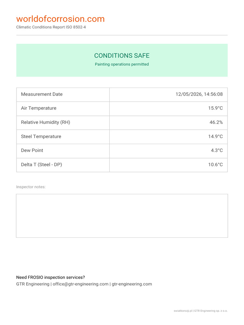Click the 14.9°C steel temperature value
244x325 pixels.
pos(215,136)
